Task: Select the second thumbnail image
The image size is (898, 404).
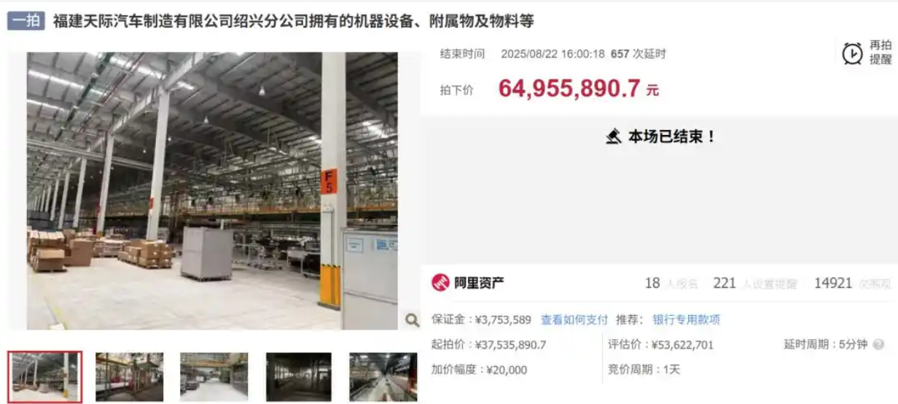Action: point(129,377)
